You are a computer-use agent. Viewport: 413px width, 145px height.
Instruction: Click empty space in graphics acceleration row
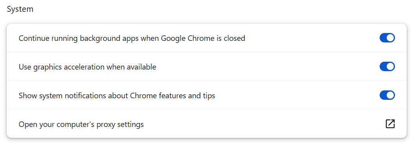click(264, 66)
